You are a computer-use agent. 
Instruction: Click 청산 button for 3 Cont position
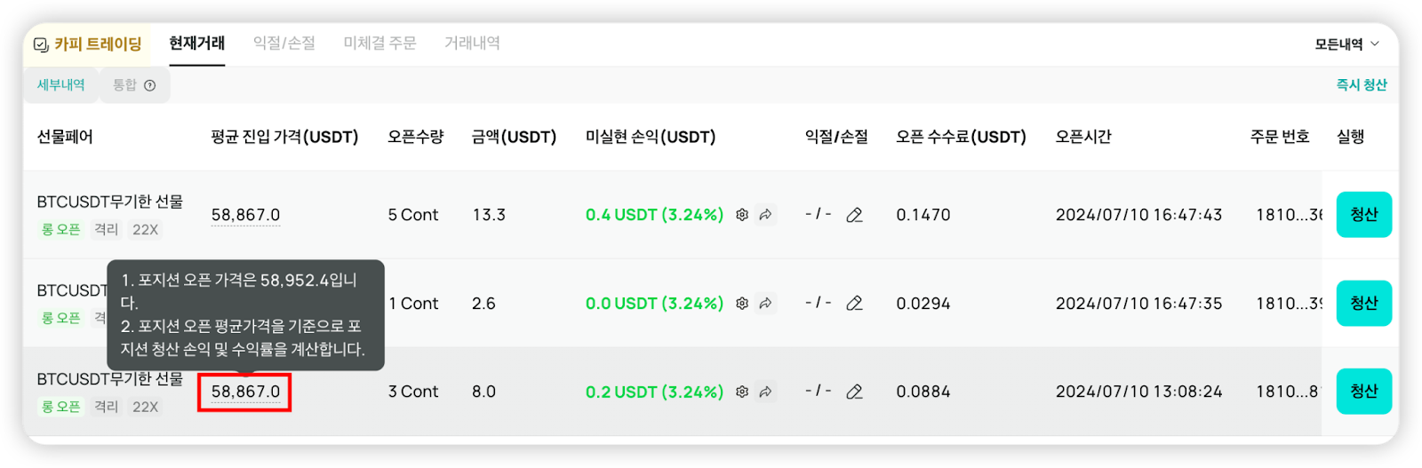click(x=1363, y=391)
